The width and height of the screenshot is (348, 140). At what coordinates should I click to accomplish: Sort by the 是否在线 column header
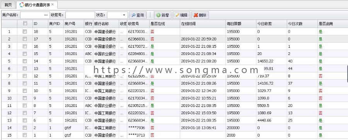pos(164,24)
